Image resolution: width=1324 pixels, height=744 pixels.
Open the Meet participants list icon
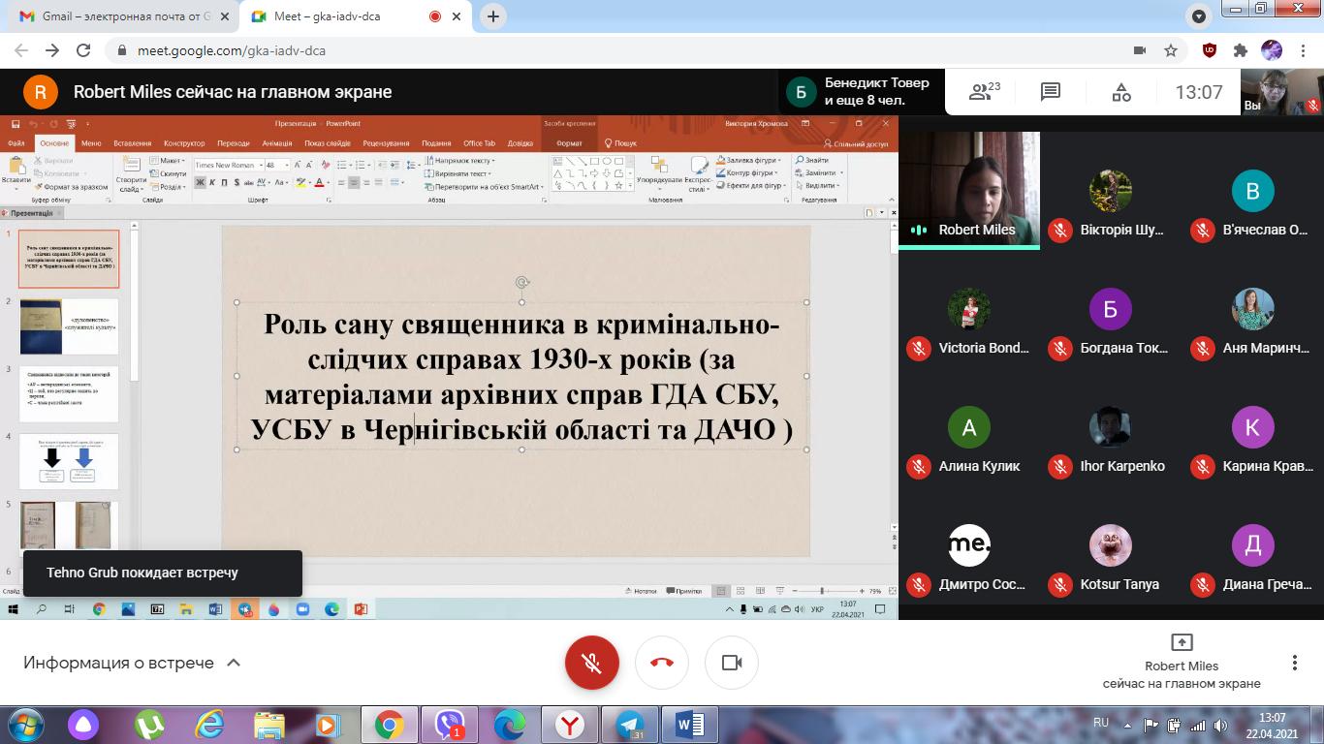tap(985, 92)
